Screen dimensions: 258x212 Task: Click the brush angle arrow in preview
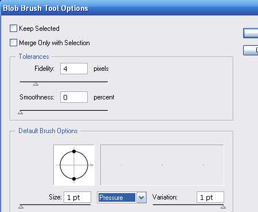pyautogui.click(x=92, y=165)
